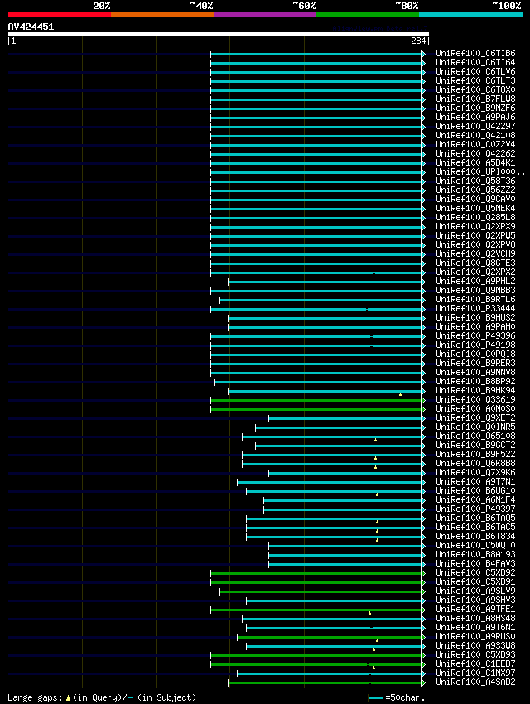Screen dimensions: 530x704
Task: Click the yellow gap marker under UniRef100_Q6K8B8
Action: pyautogui.click(x=376, y=467)
